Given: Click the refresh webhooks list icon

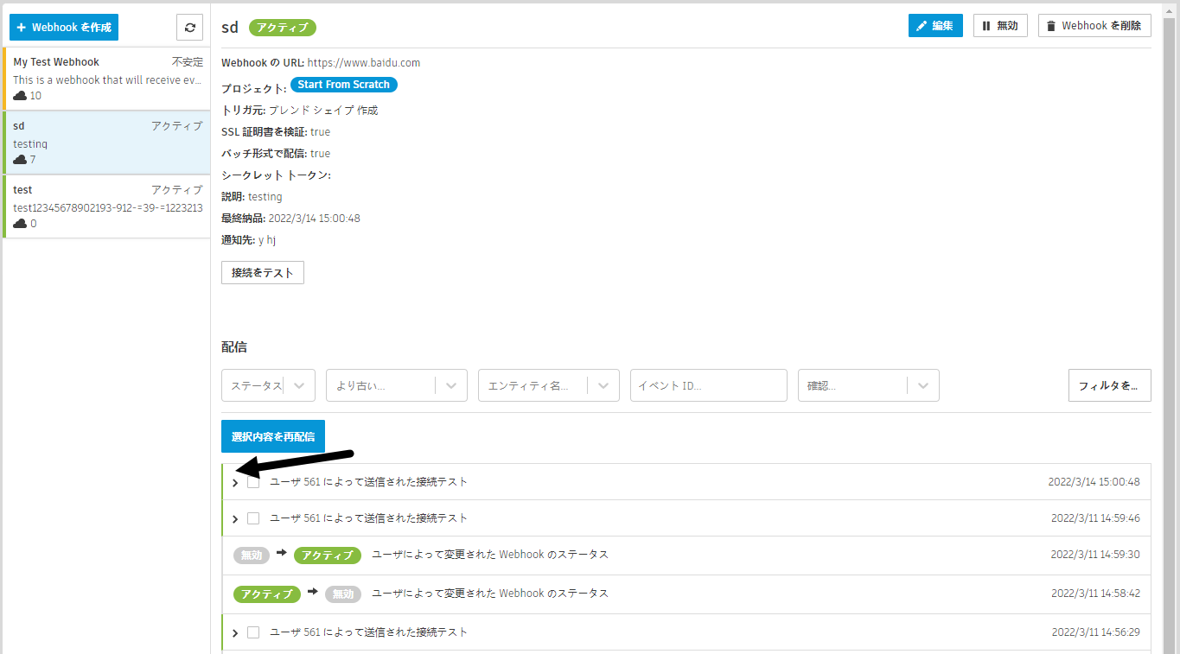Looking at the screenshot, I should [x=190, y=27].
